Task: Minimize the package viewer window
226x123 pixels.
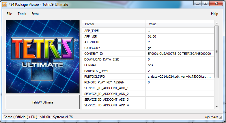Action: [197, 3]
